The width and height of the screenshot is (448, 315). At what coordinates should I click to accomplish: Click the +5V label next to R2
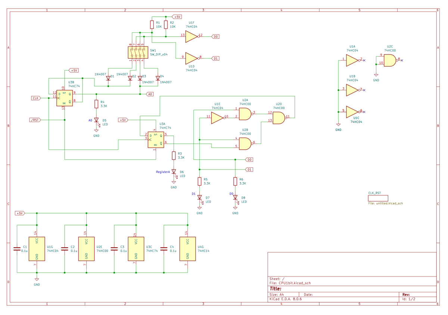(177, 17)
